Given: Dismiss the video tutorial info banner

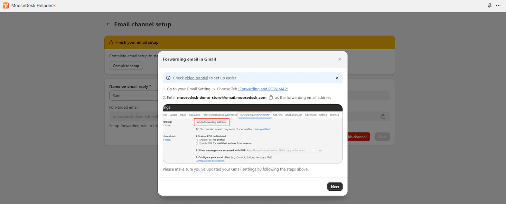Looking at the screenshot, I should point(337,78).
